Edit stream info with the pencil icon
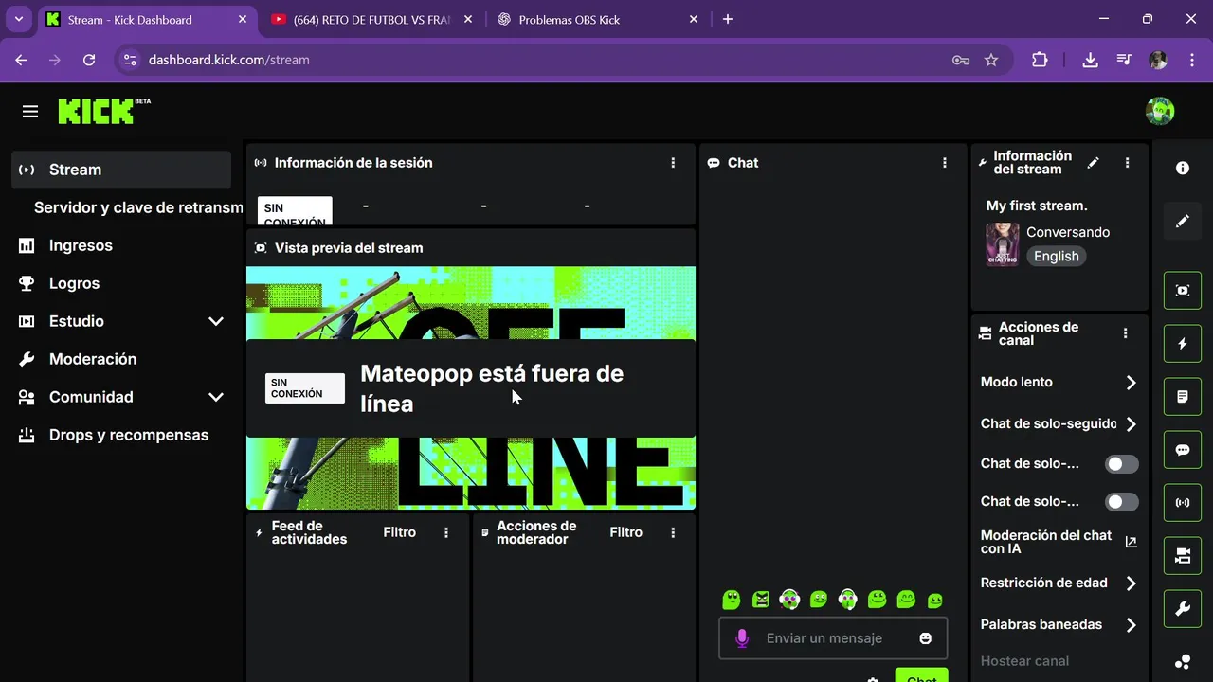 click(x=1093, y=163)
